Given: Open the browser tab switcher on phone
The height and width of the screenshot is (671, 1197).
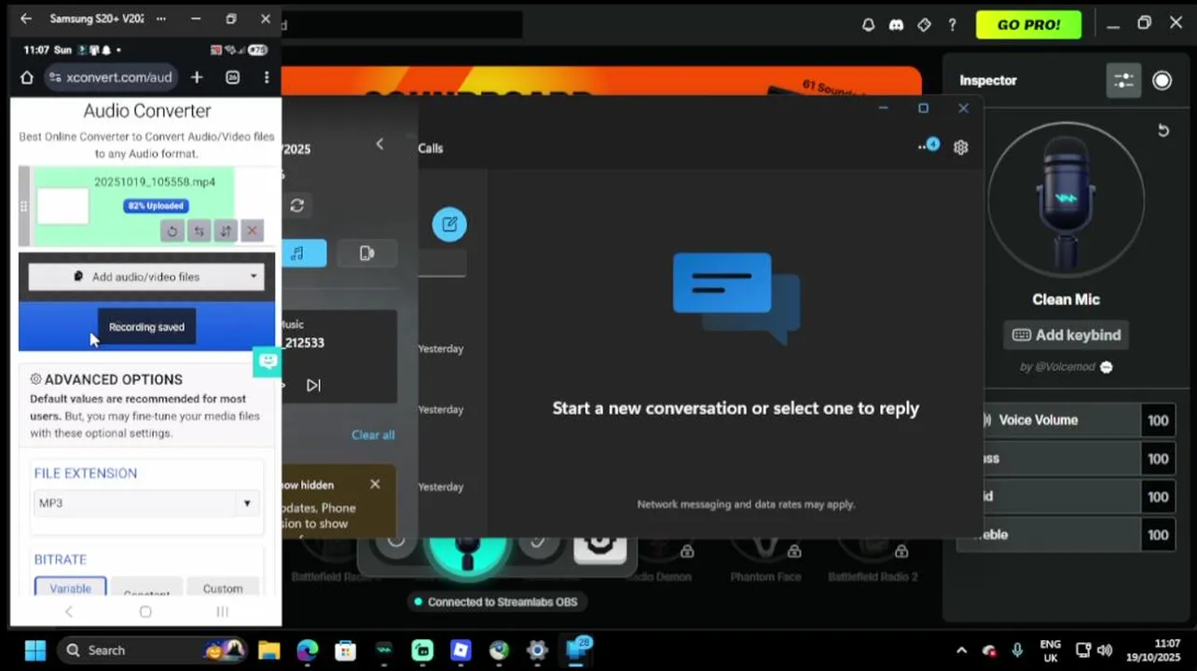Looking at the screenshot, I should pos(233,77).
